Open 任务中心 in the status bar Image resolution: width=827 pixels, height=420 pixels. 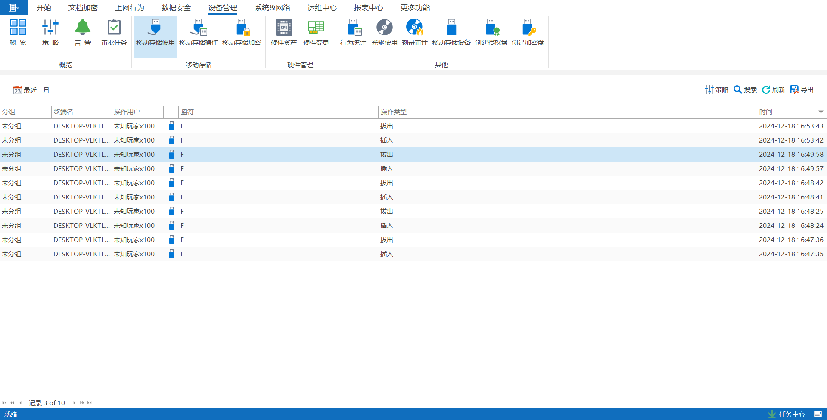(x=787, y=414)
